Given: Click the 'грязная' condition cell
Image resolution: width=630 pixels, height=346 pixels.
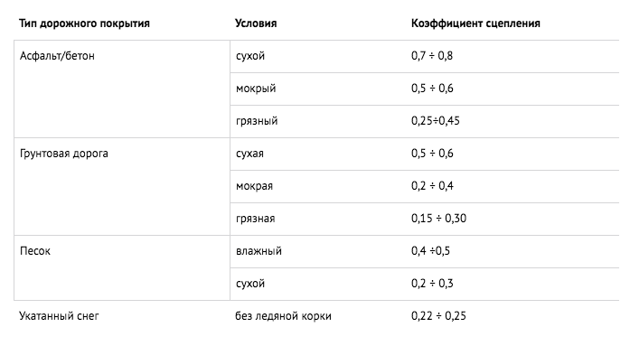Looking at the screenshot, I should click(256, 219).
